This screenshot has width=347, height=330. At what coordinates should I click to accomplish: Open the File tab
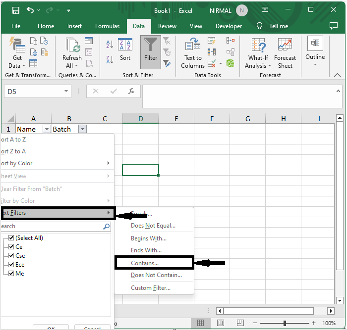coord(16,26)
